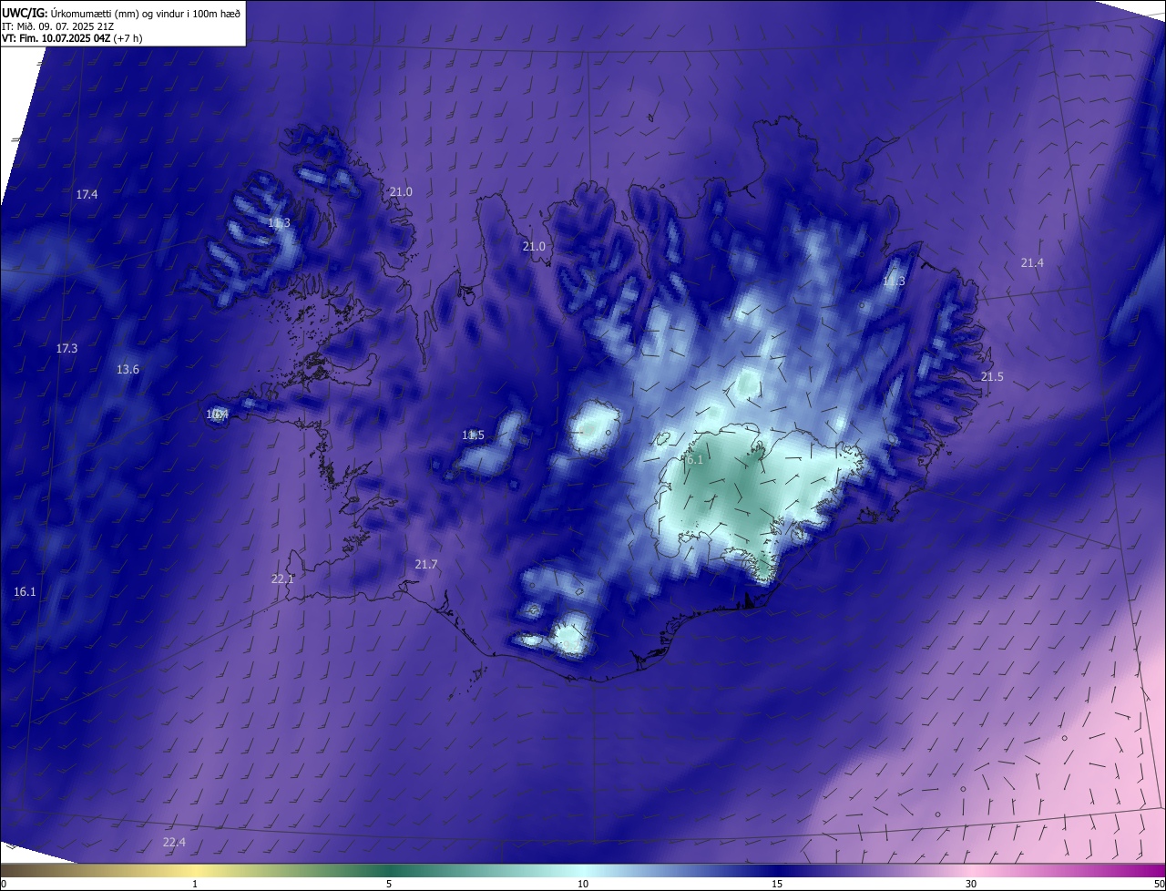Click the value label '21.4'
This screenshot has height=891, width=1166.
click(x=1032, y=262)
